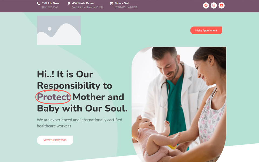
Task: Click the Sretict St. Herdimartani 1108 address
Action: click(87, 7)
